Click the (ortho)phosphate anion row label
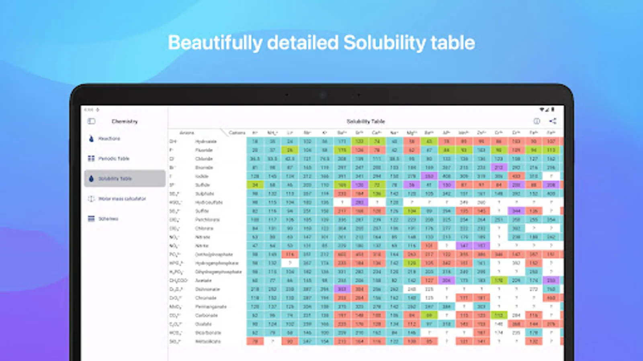This screenshot has width=643, height=361. coord(214,255)
